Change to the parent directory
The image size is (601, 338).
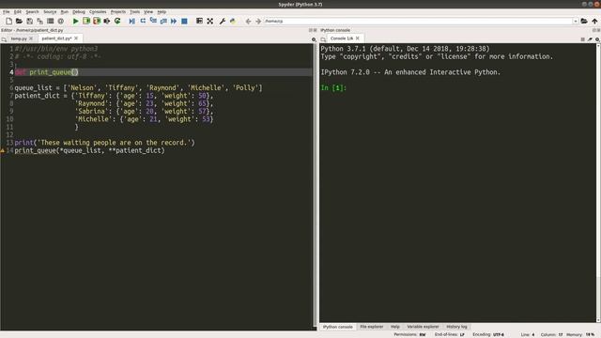tap(594, 21)
